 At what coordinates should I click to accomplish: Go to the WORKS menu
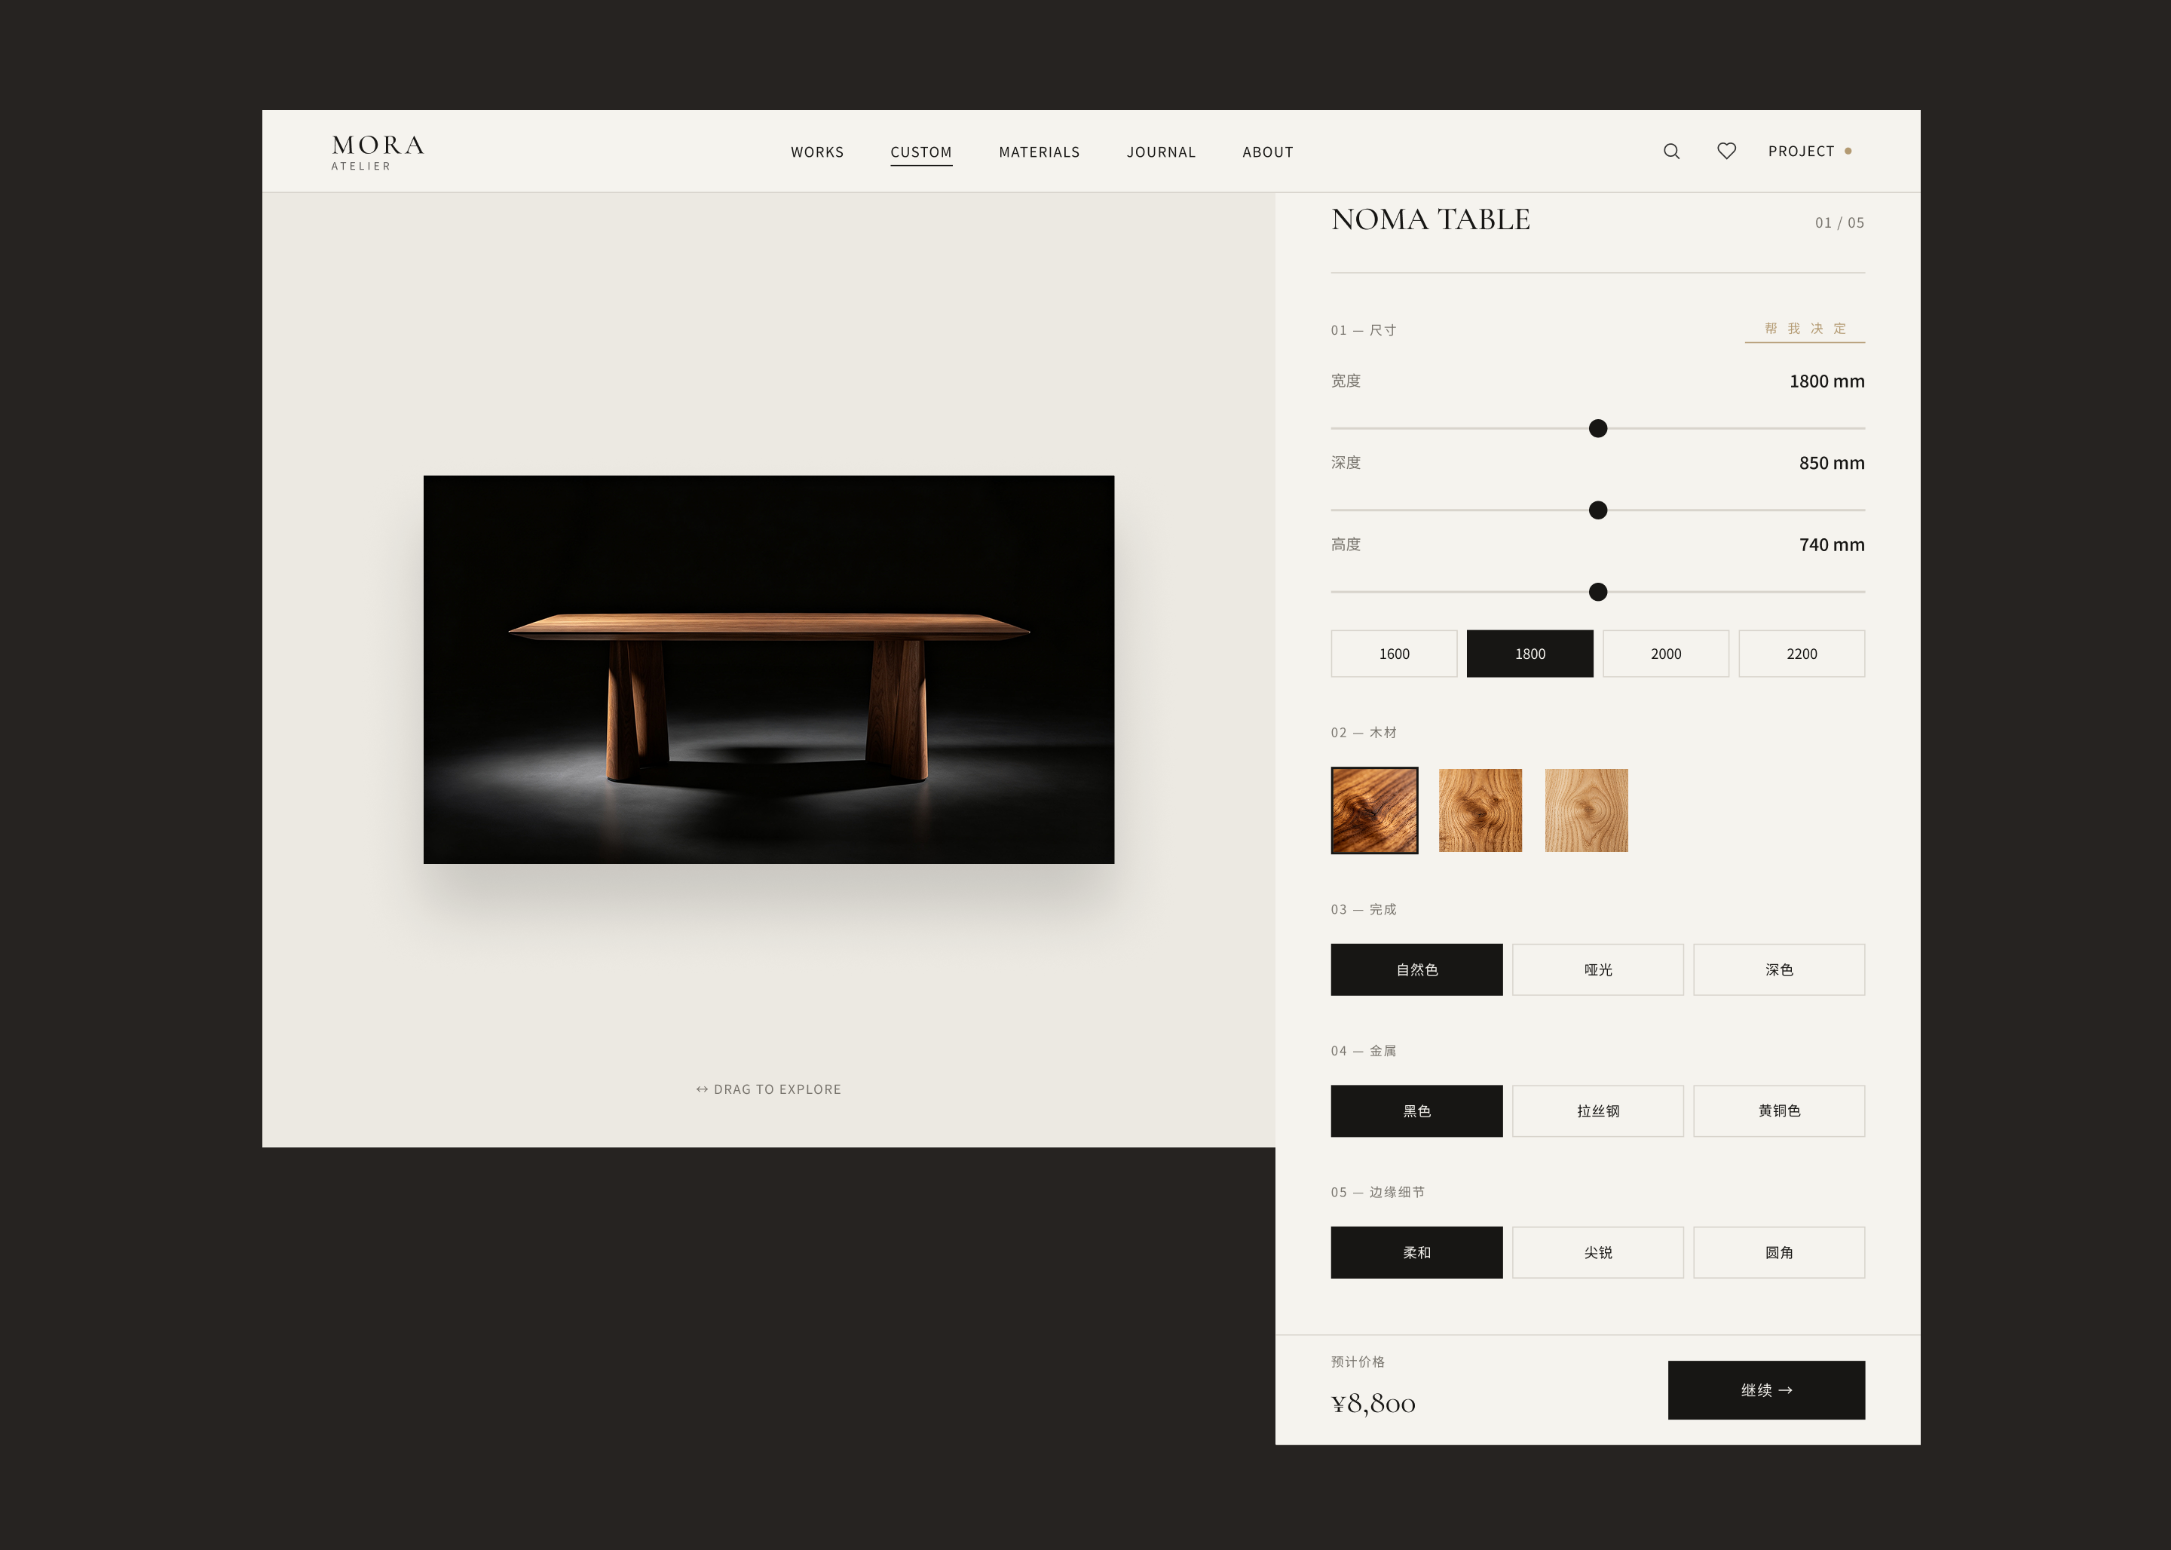click(x=817, y=152)
